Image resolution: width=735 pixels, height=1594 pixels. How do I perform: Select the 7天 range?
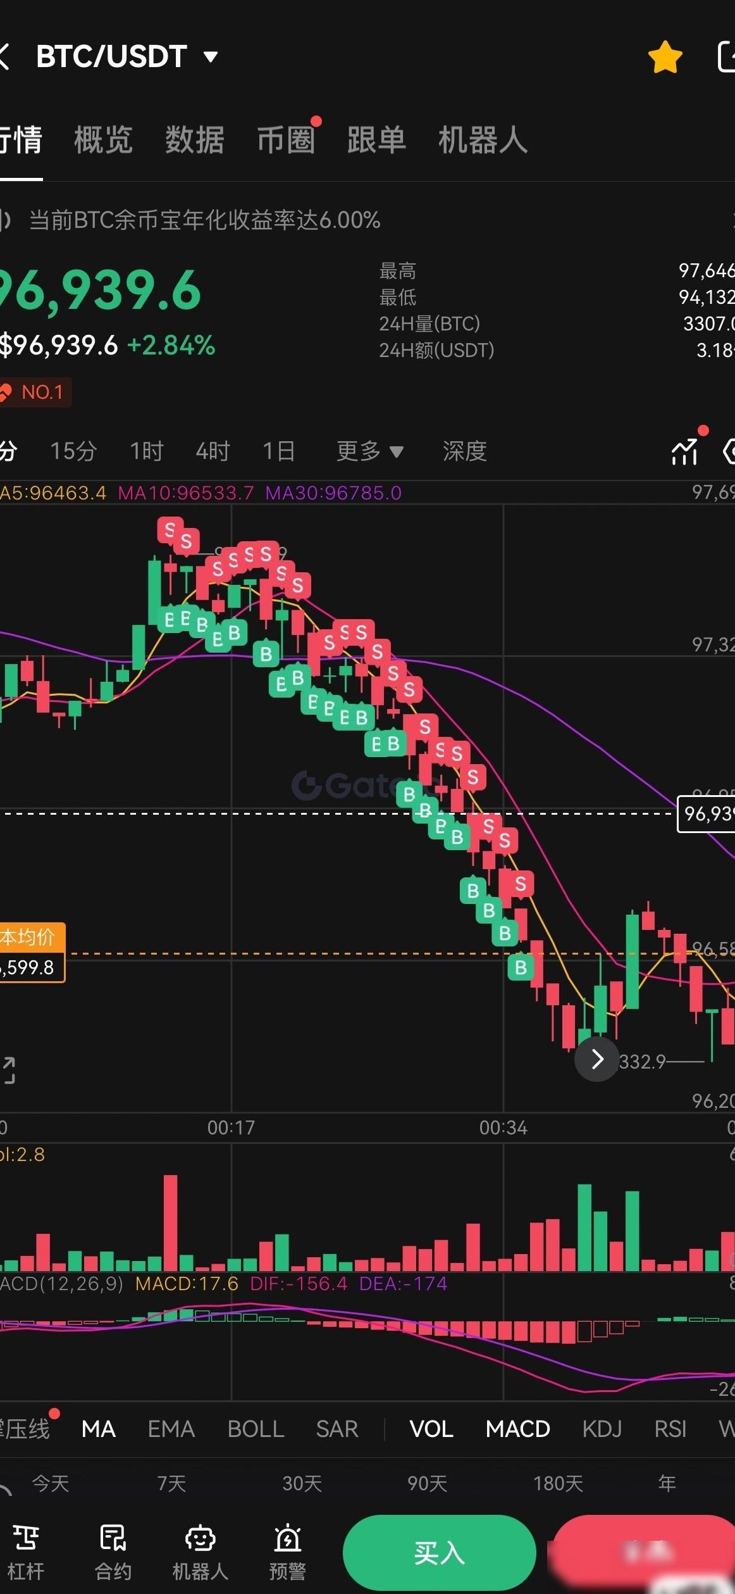pos(171,1483)
